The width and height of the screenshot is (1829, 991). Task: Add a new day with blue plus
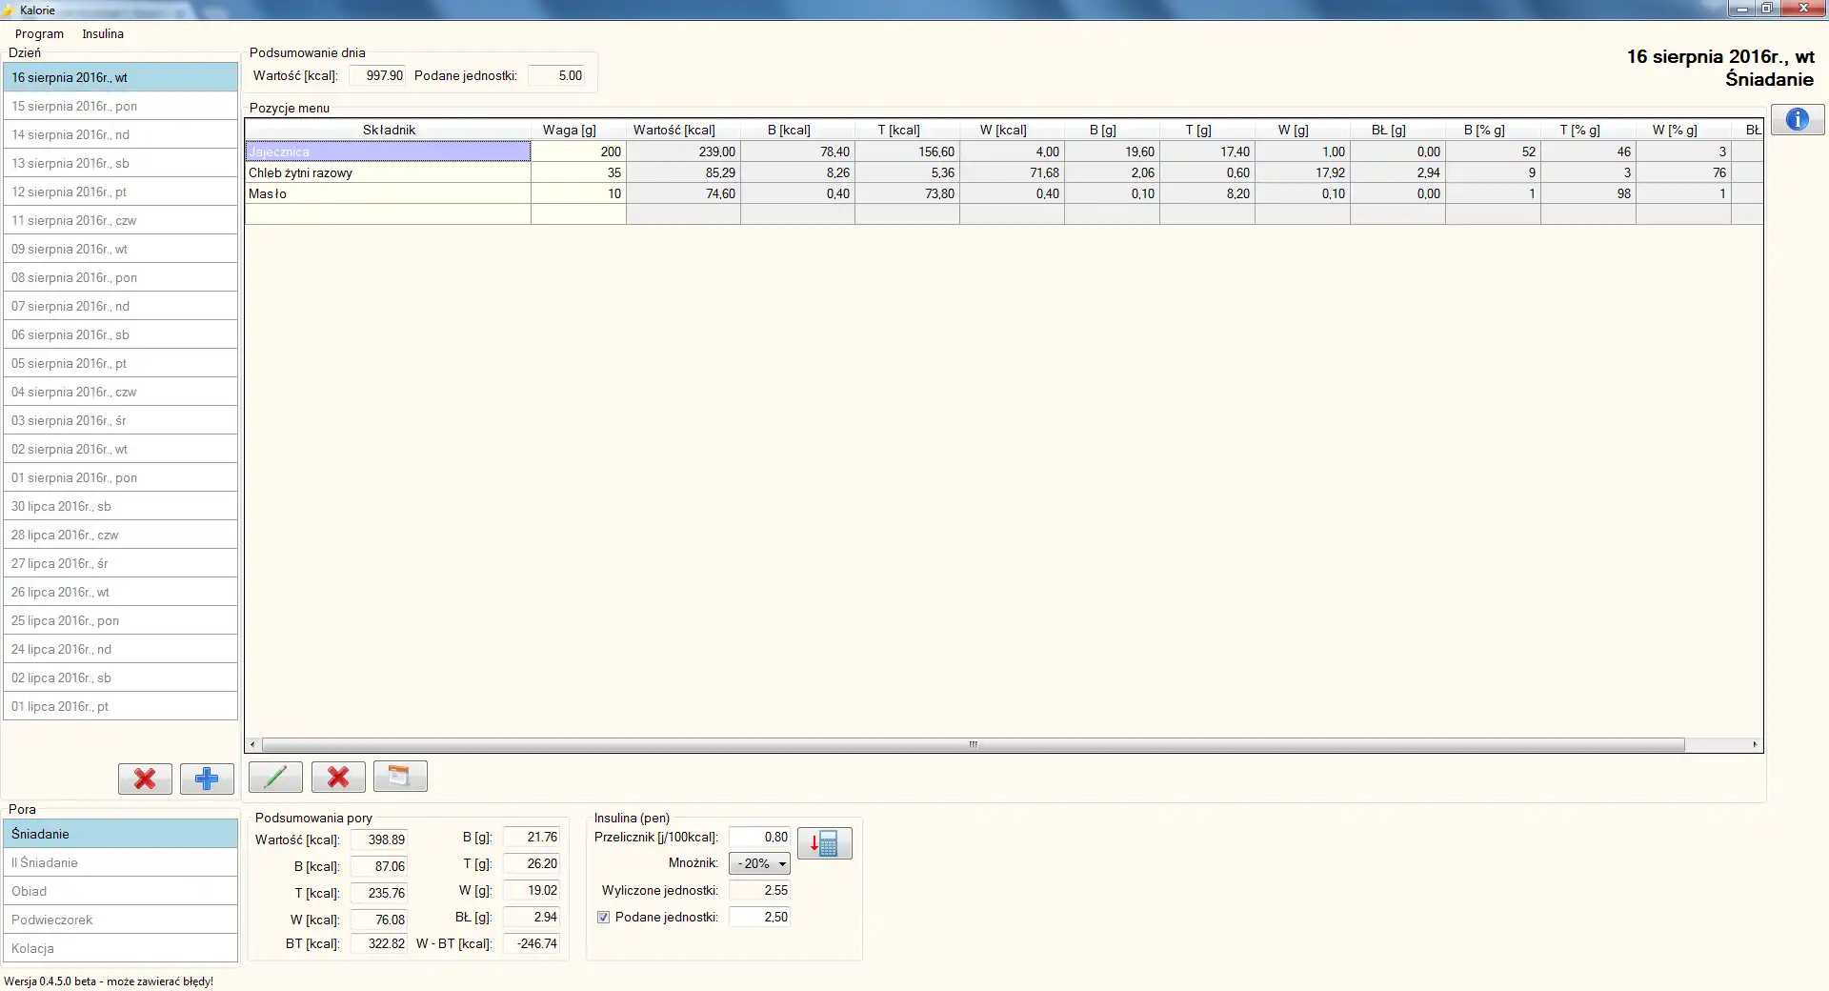pos(207,779)
